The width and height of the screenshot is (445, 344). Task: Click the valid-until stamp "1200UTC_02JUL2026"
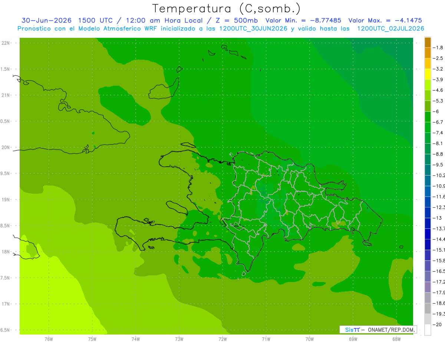390,29
